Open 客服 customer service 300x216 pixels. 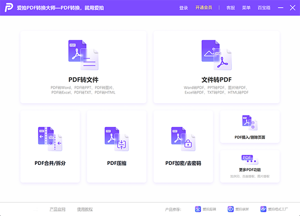point(230,8)
